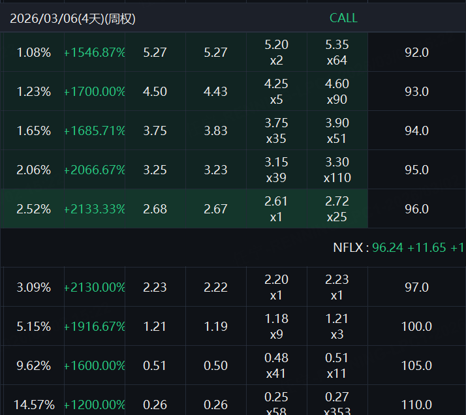The width and height of the screenshot is (466, 415).
Task: Select the 93.0 strike price cell
Action: 416,91
